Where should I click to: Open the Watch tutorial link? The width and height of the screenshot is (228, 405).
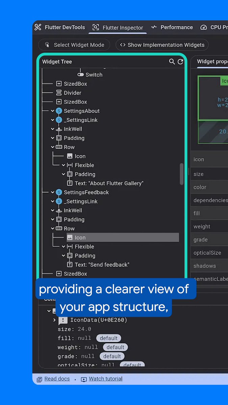pos(105,379)
